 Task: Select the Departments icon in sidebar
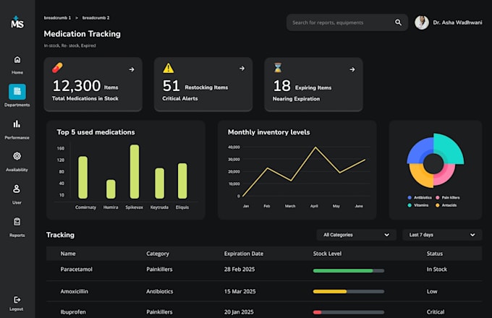(x=17, y=92)
